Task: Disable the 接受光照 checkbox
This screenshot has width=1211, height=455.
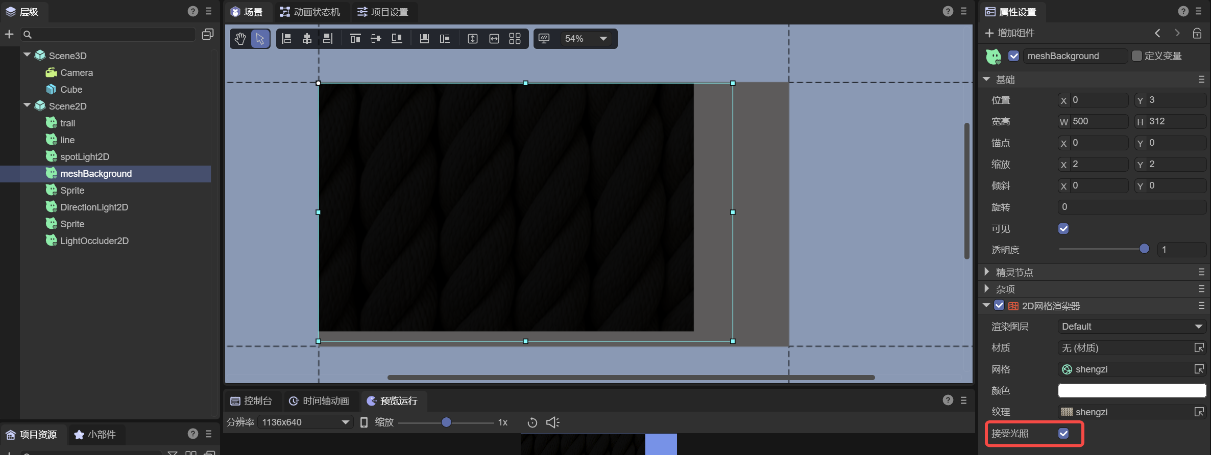Action: [1063, 434]
